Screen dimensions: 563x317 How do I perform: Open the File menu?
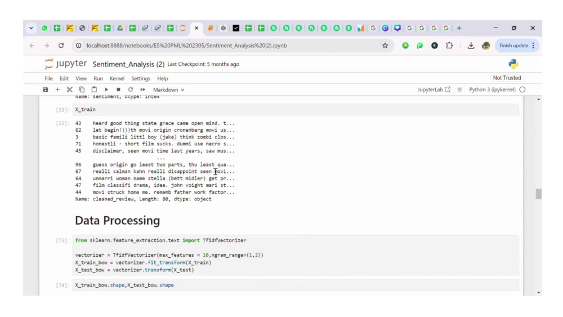48,78
